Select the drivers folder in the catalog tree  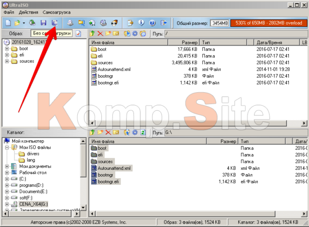[33, 154]
